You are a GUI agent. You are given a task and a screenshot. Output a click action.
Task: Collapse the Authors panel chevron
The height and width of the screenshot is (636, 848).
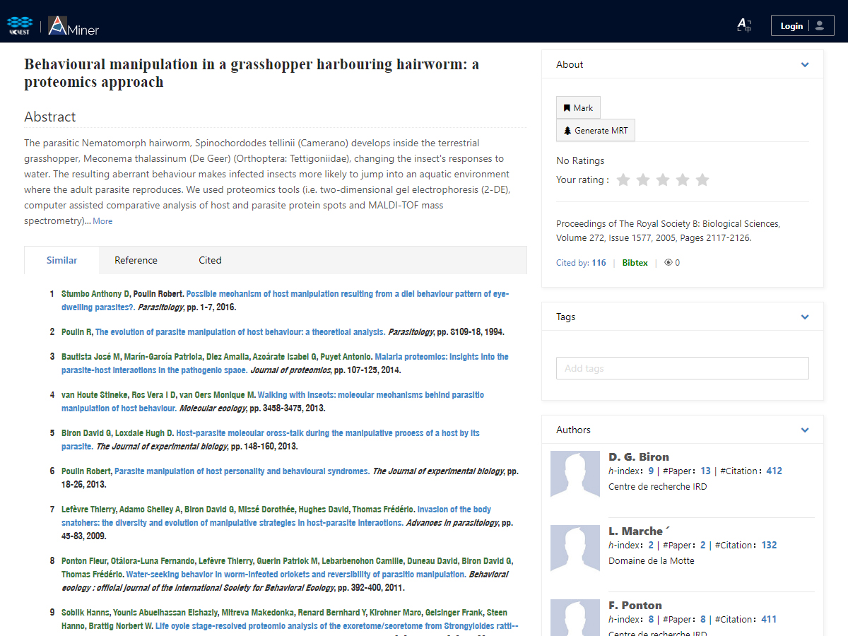coord(805,430)
